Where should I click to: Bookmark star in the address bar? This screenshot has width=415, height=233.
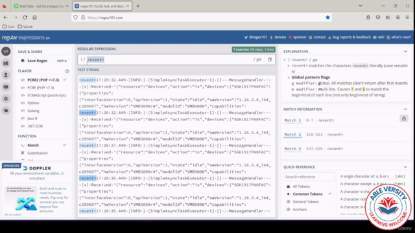click(x=327, y=17)
